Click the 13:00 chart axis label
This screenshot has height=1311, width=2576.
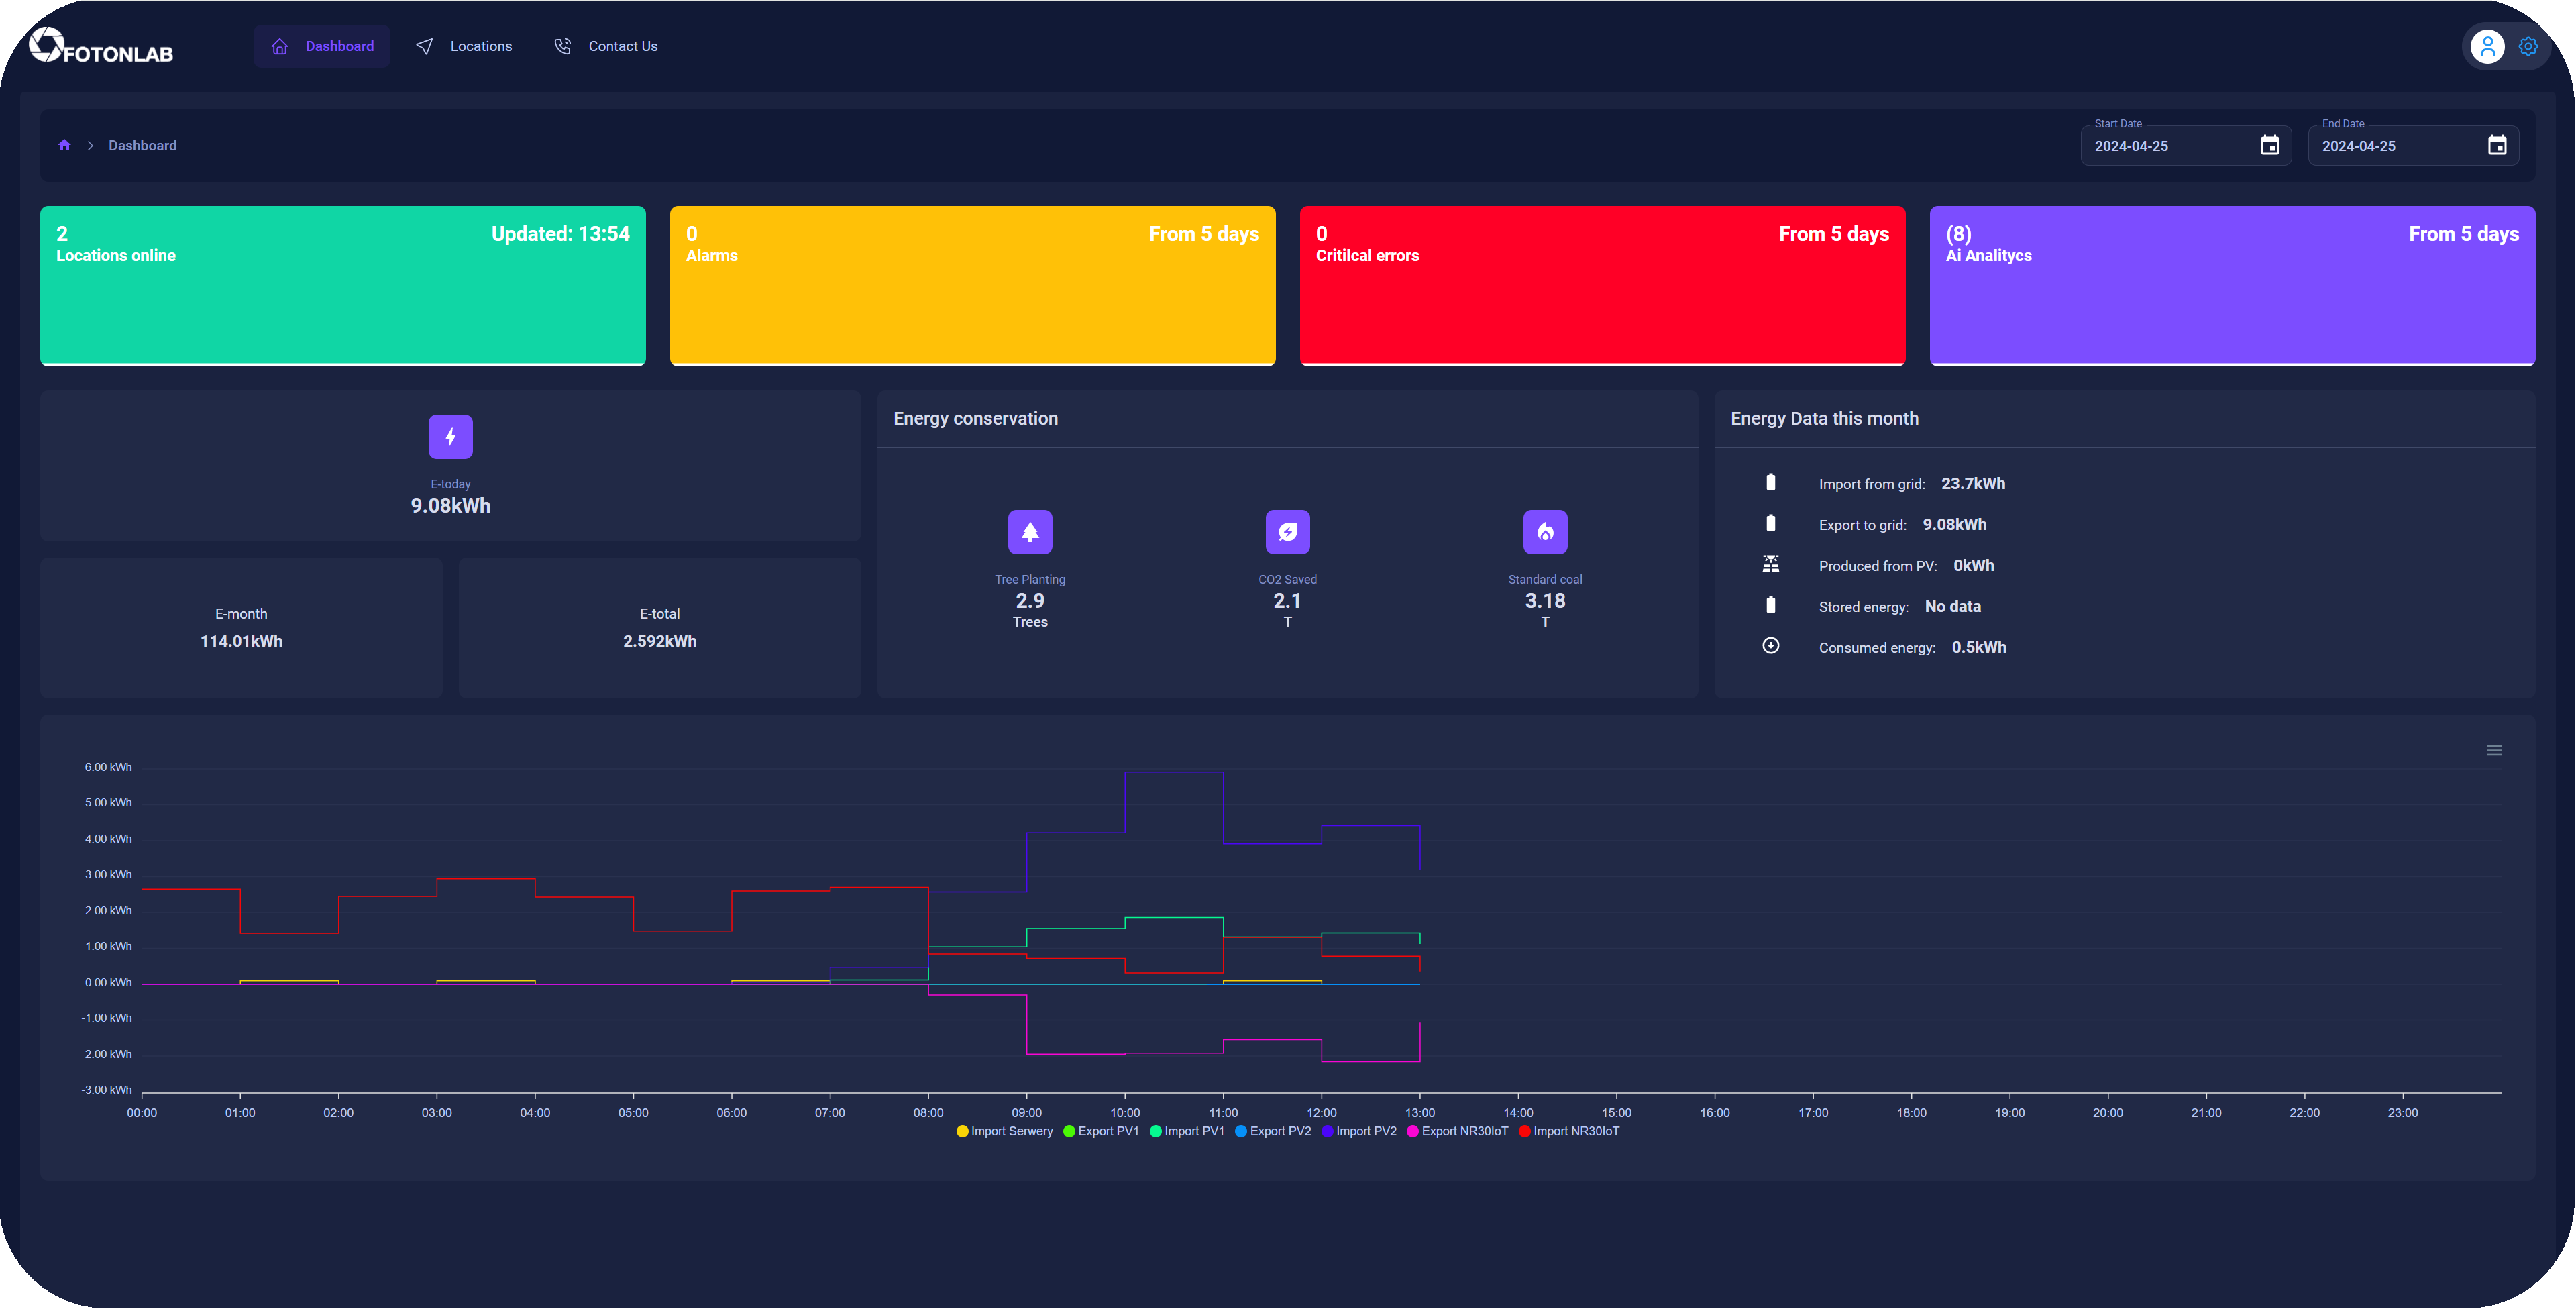click(x=1420, y=1113)
